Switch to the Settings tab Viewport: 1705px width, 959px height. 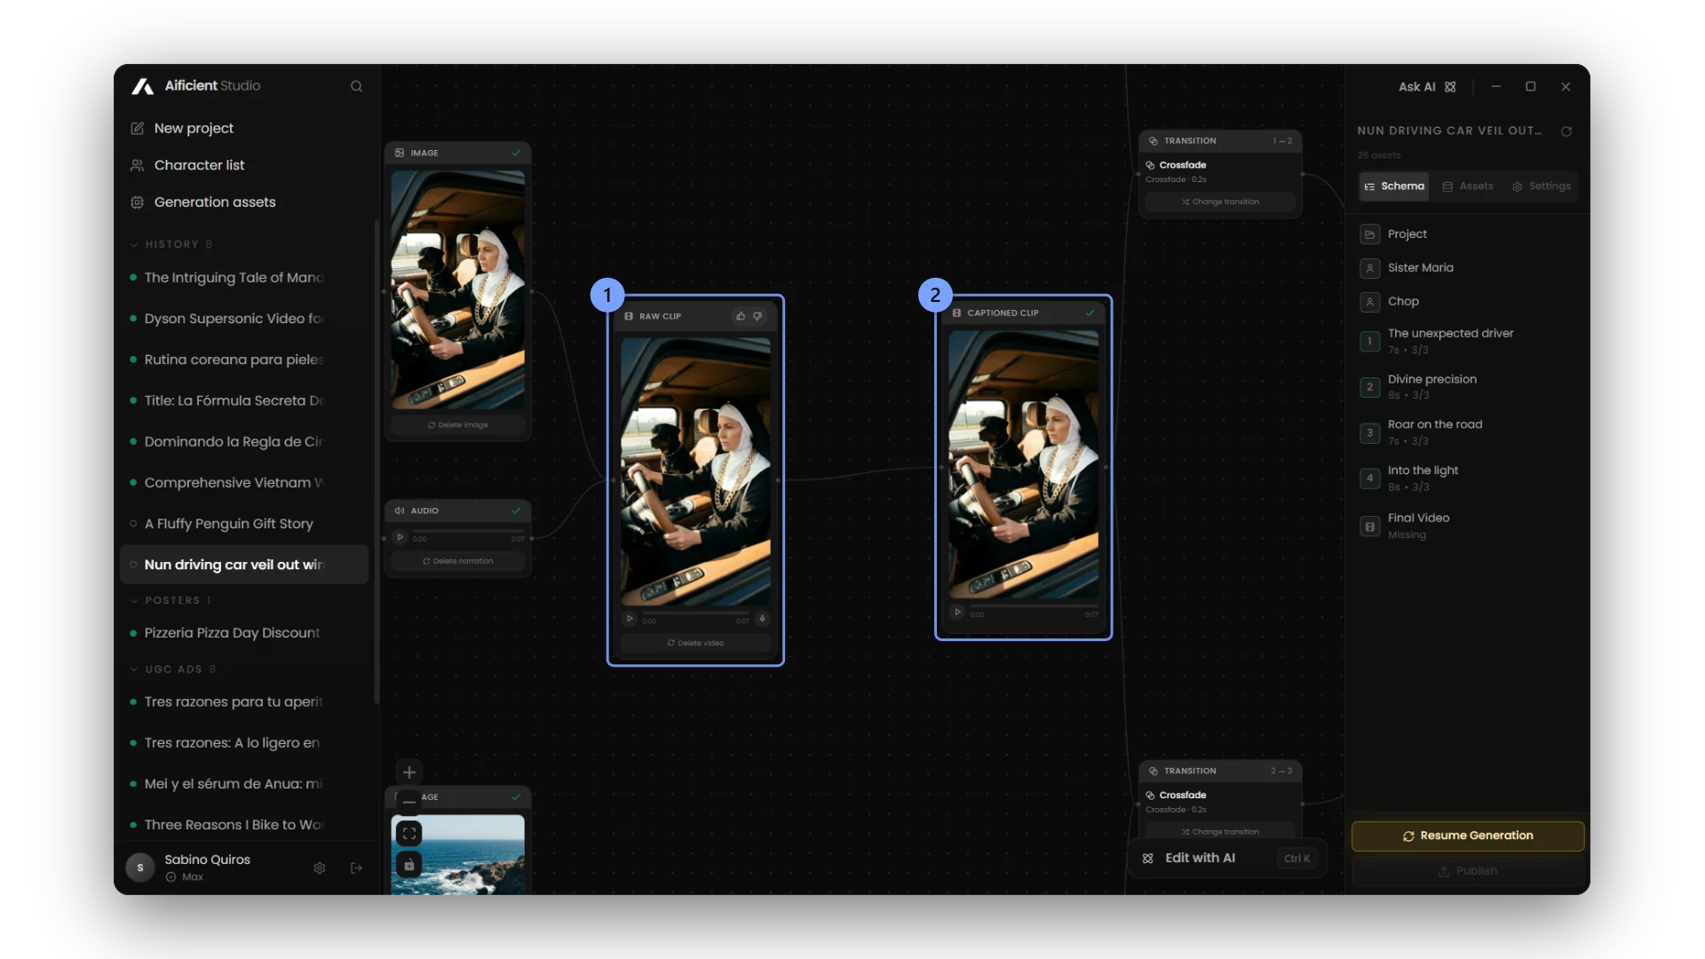[x=1542, y=186]
